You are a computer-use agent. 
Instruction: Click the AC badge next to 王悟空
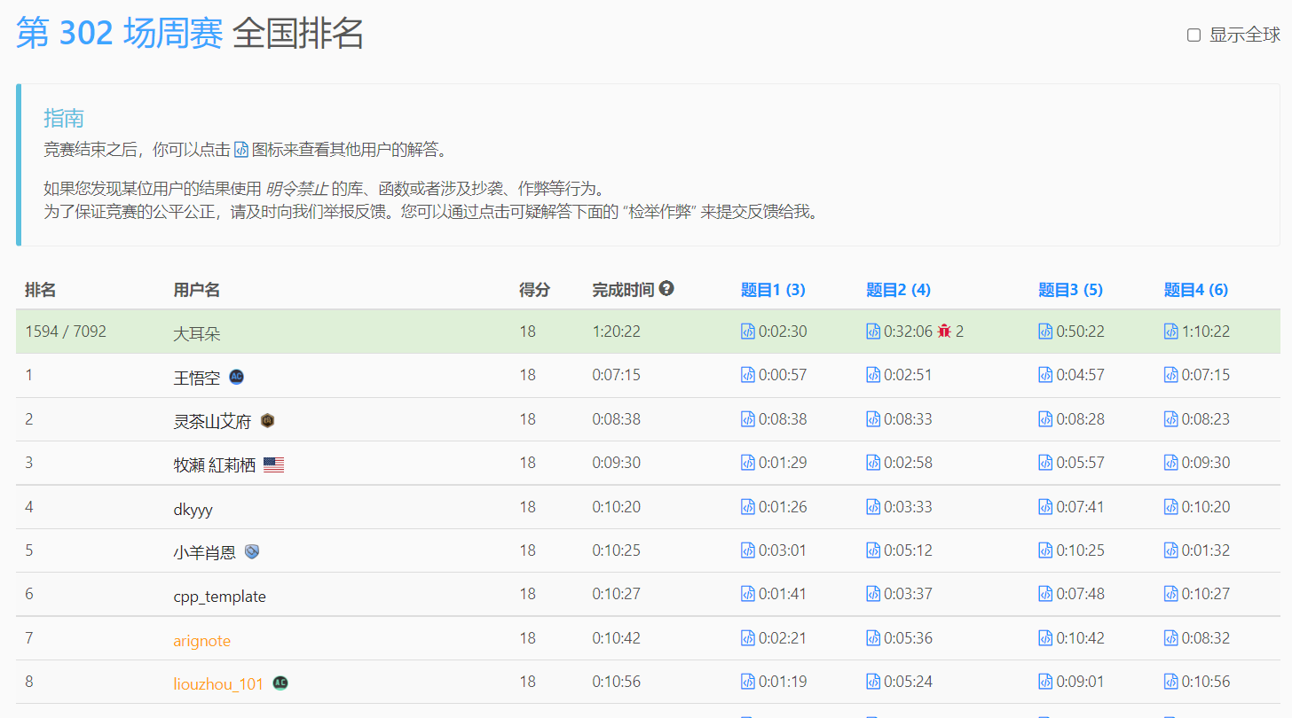click(236, 377)
